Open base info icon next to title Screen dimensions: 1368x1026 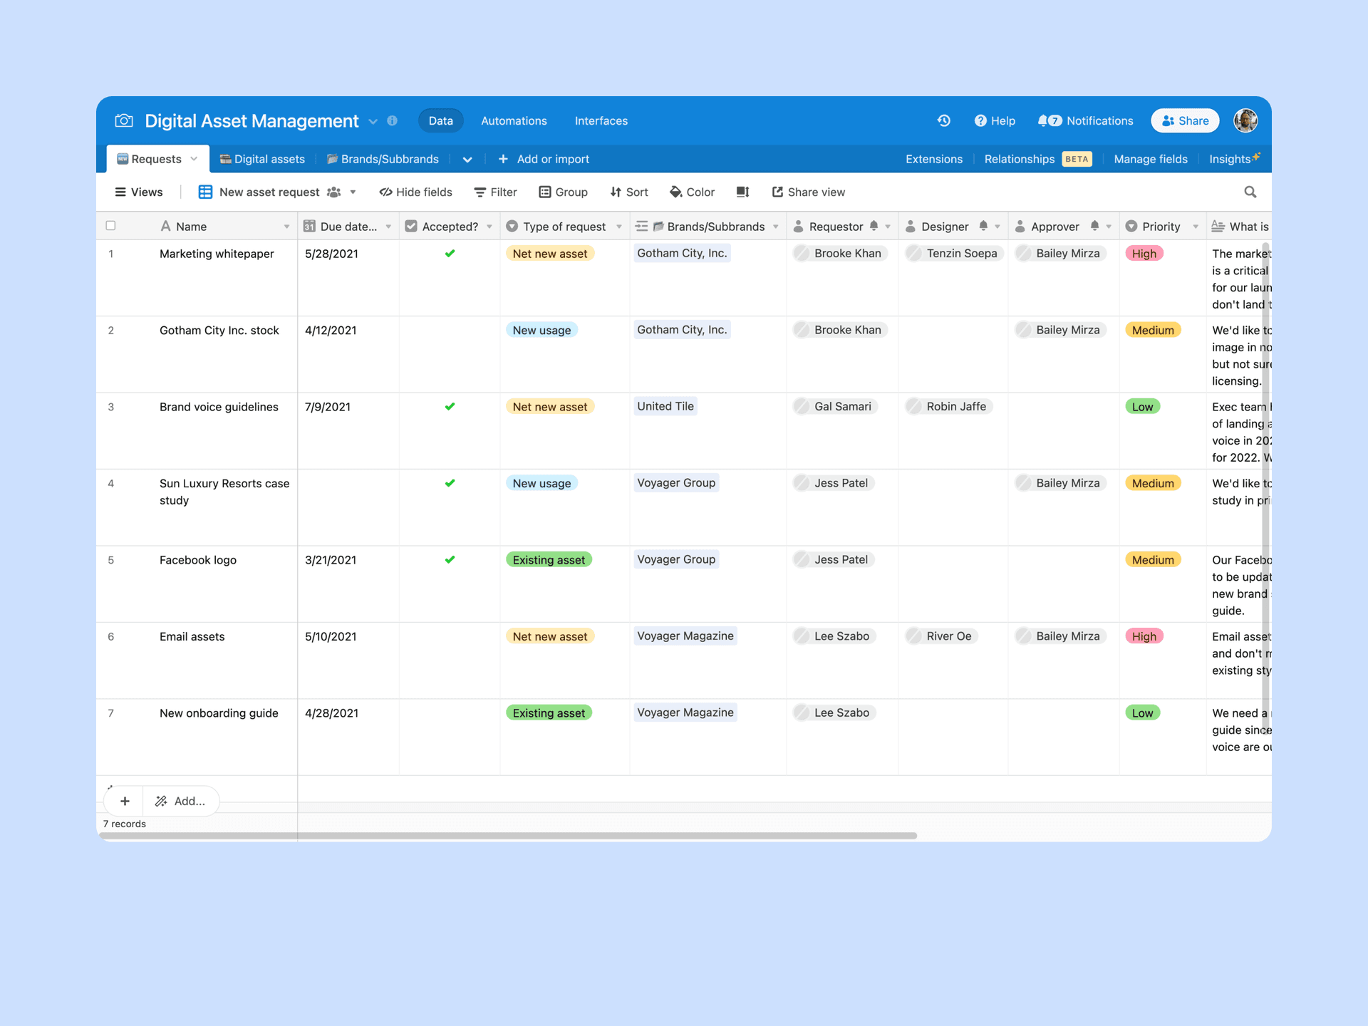point(392,120)
